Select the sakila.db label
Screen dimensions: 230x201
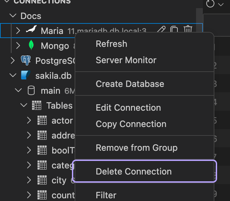53,76
